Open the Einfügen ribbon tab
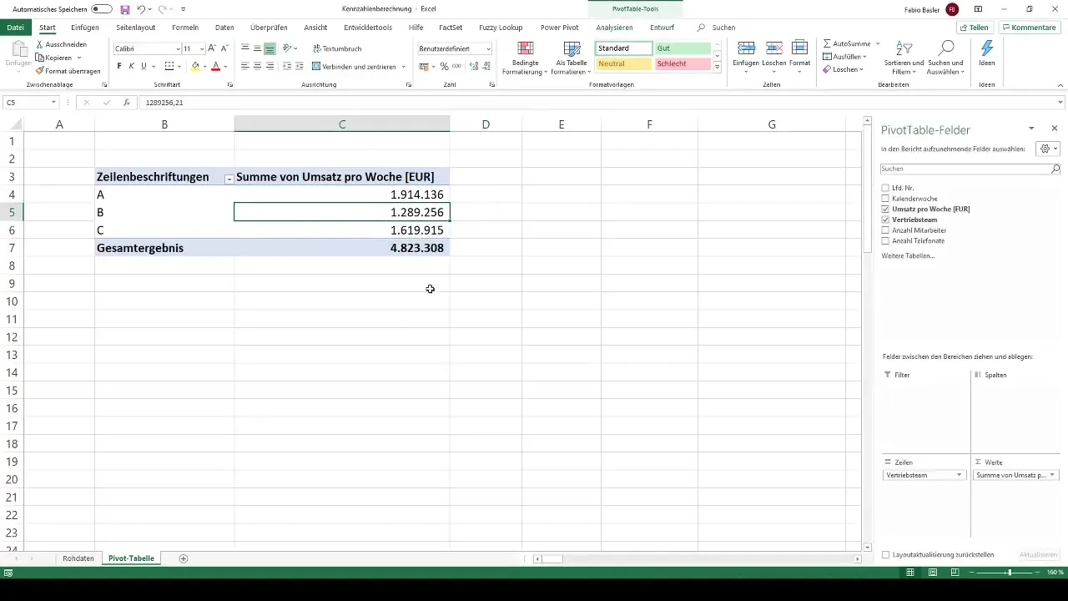The height and width of the screenshot is (601, 1068). (85, 28)
